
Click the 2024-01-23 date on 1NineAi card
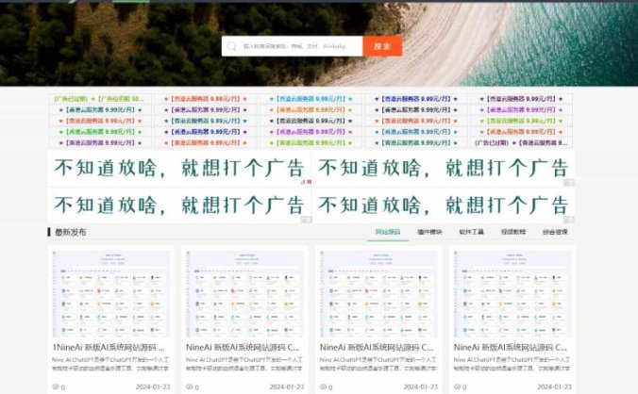click(x=153, y=386)
